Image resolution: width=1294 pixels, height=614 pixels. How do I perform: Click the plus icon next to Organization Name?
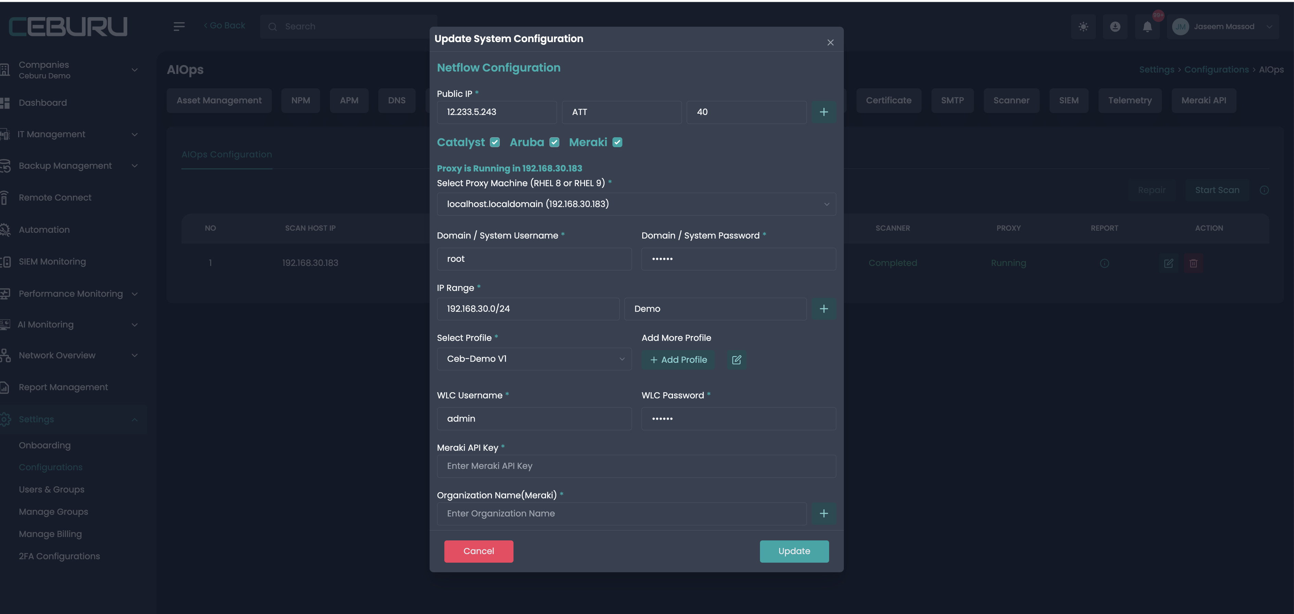coord(823,514)
